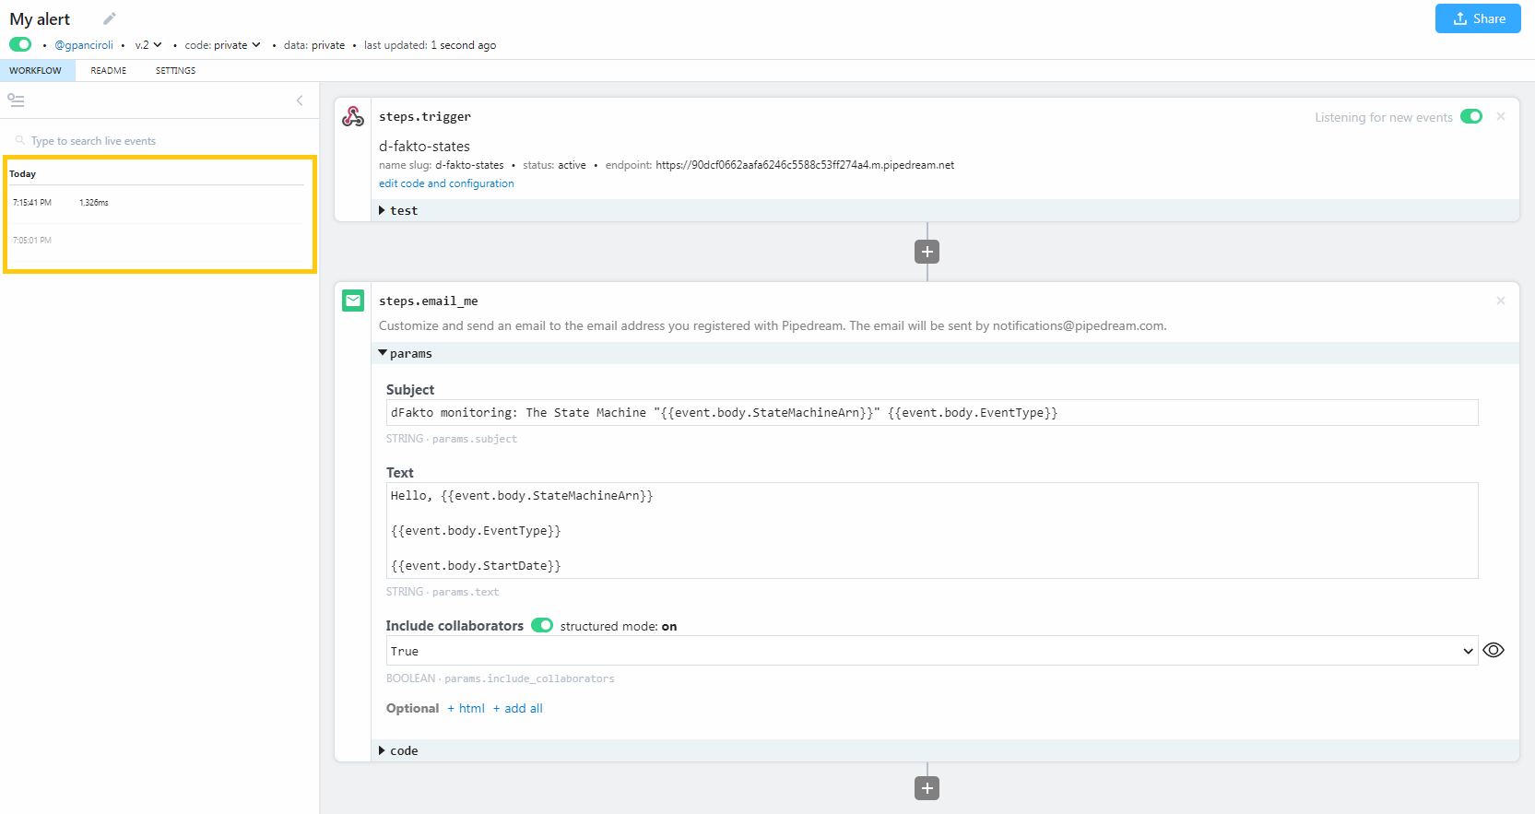
Task: Expand the test section in trigger step
Action: tap(398, 210)
